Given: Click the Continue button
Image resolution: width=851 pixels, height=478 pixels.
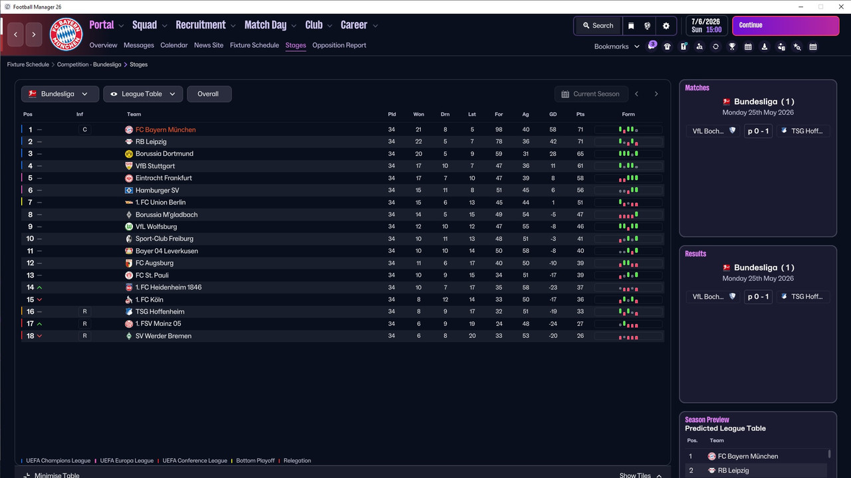Looking at the screenshot, I should point(786,26).
